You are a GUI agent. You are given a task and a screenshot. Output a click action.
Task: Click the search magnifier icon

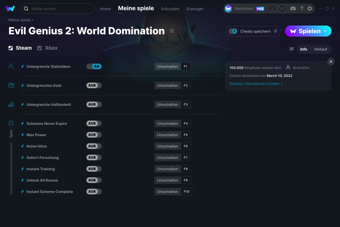pyautogui.click(x=26, y=9)
